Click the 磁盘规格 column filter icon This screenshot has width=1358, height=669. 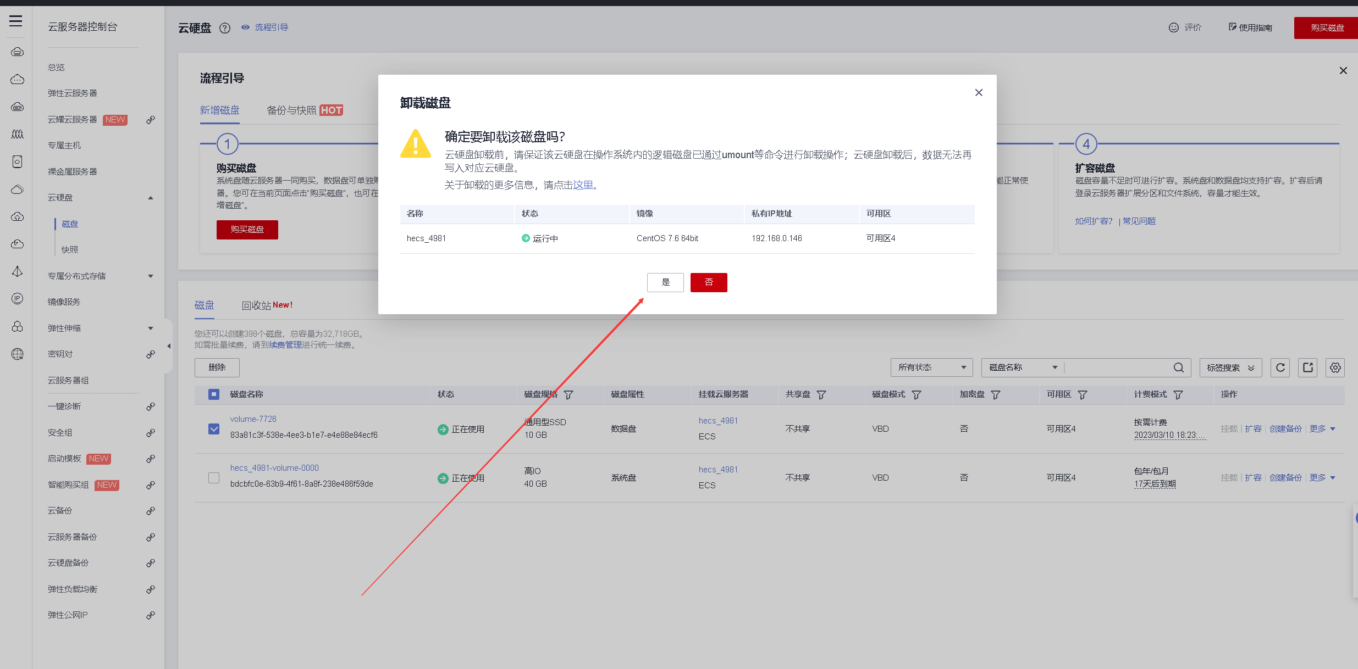pyautogui.click(x=568, y=395)
